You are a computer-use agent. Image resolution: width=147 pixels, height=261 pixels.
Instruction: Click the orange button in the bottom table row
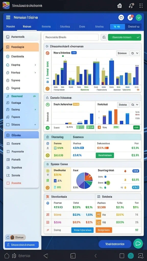click(104, 230)
